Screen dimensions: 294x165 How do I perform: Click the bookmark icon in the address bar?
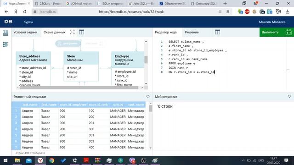228,11
